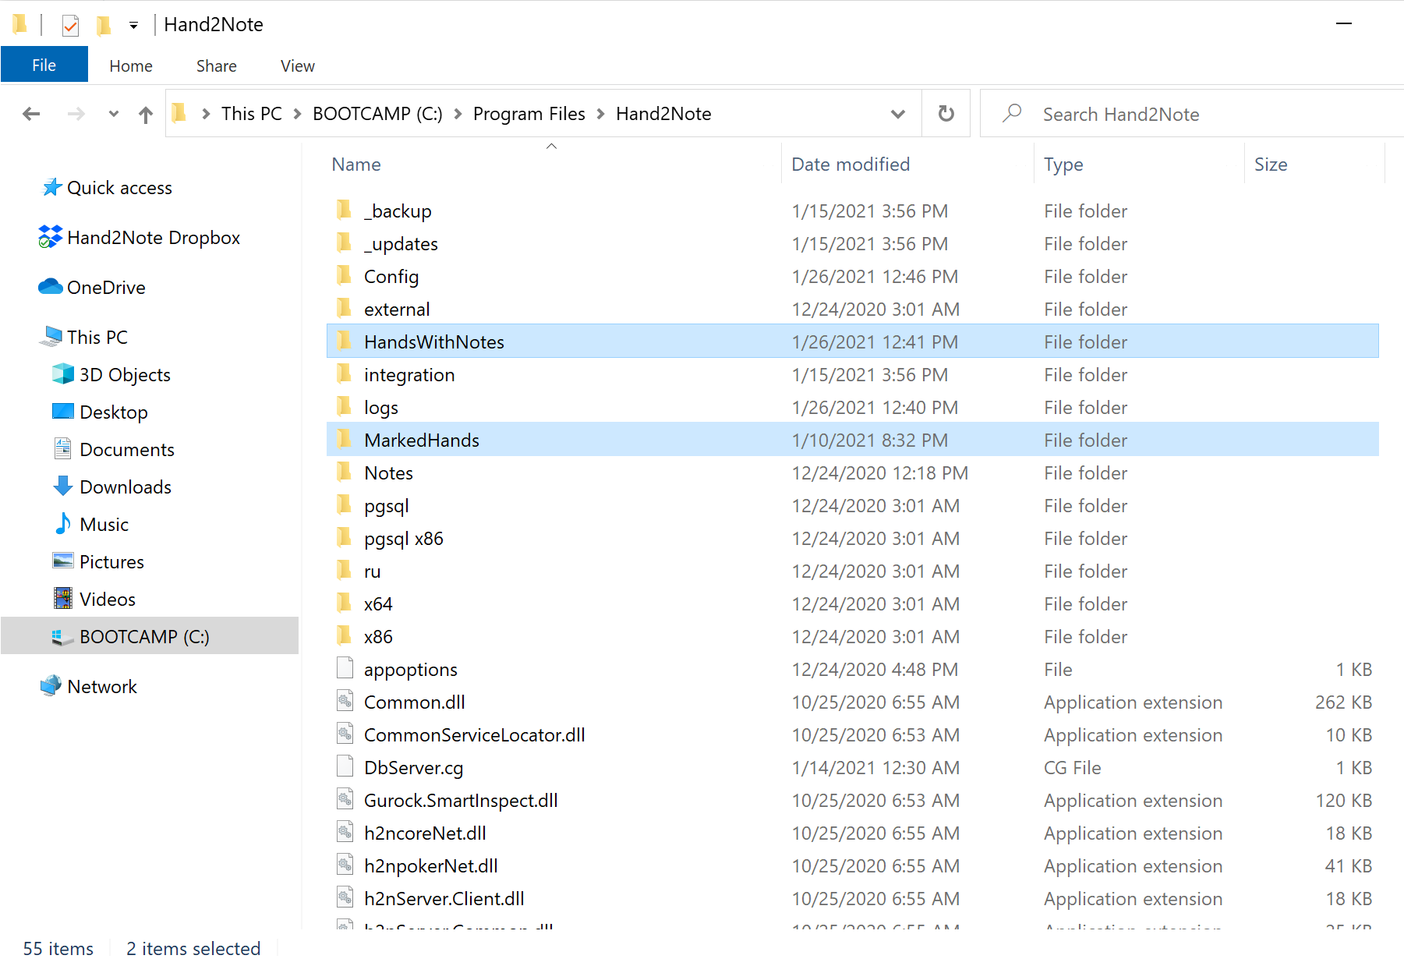The image size is (1404, 966).
Task: Click Hand2Note in the address breadcrumb
Action: pos(663,114)
